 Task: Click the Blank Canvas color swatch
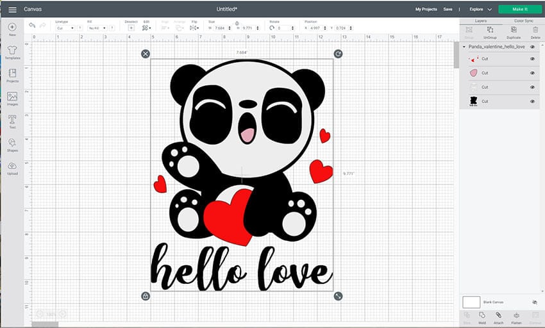pyautogui.click(x=471, y=302)
